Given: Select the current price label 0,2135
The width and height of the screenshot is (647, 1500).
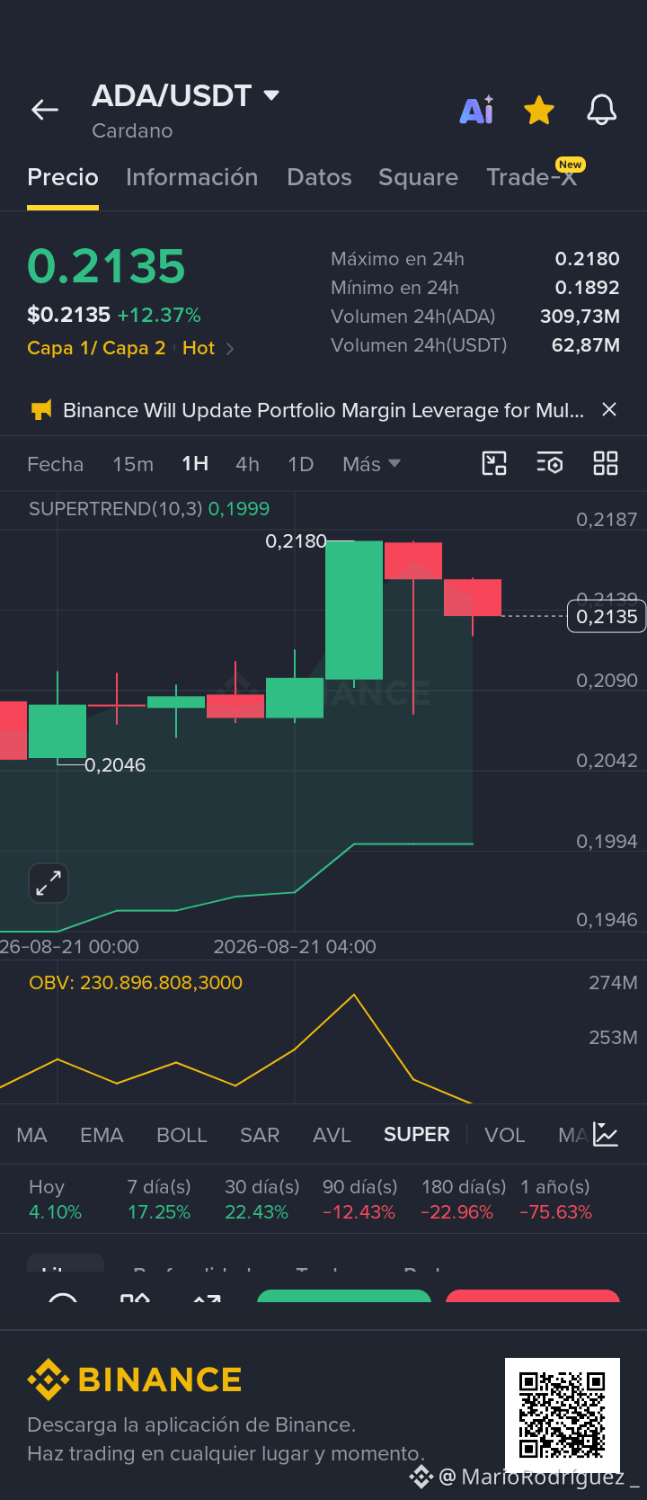Looking at the screenshot, I should (607, 617).
